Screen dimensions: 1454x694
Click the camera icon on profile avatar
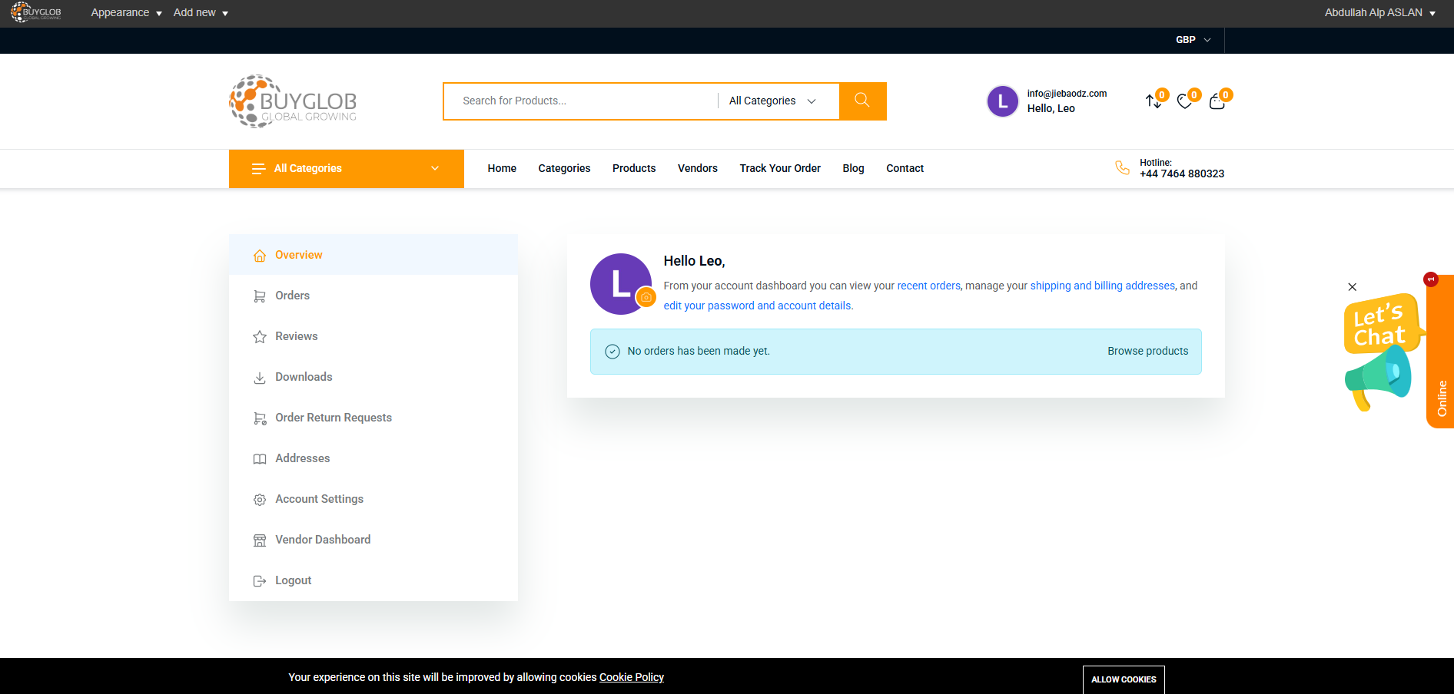tap(646, 297)
